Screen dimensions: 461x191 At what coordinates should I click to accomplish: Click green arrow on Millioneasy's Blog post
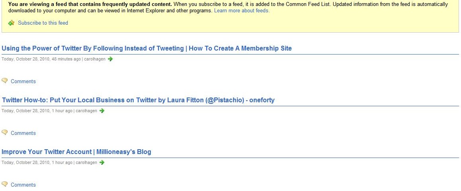point(102,162)
